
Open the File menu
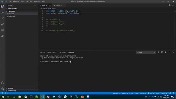point(6,2)
